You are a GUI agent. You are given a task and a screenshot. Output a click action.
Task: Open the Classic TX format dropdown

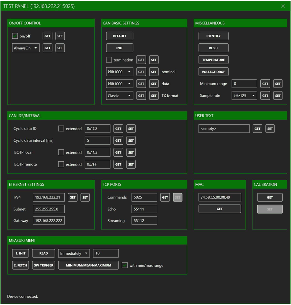pos(119,95)
